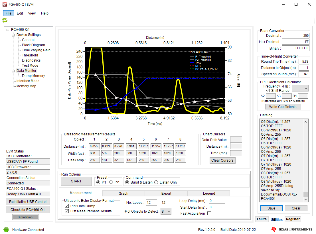Screen dimensions: 316x234
Task: Open Test Mode tree item
Action: pos(30,66)
